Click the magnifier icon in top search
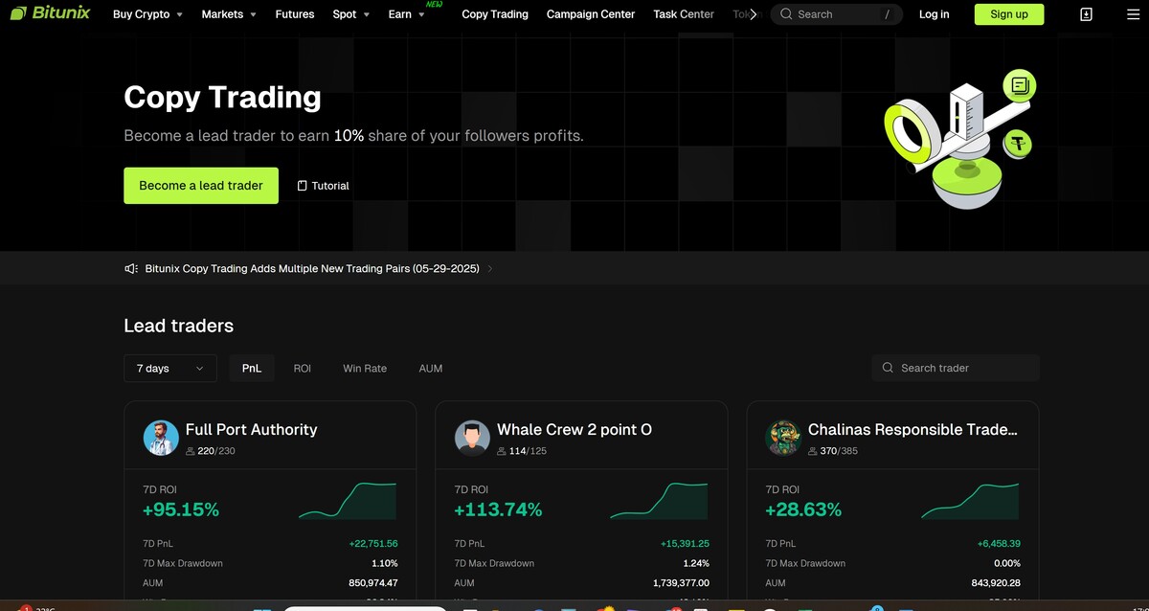 (x=786, y=14)
